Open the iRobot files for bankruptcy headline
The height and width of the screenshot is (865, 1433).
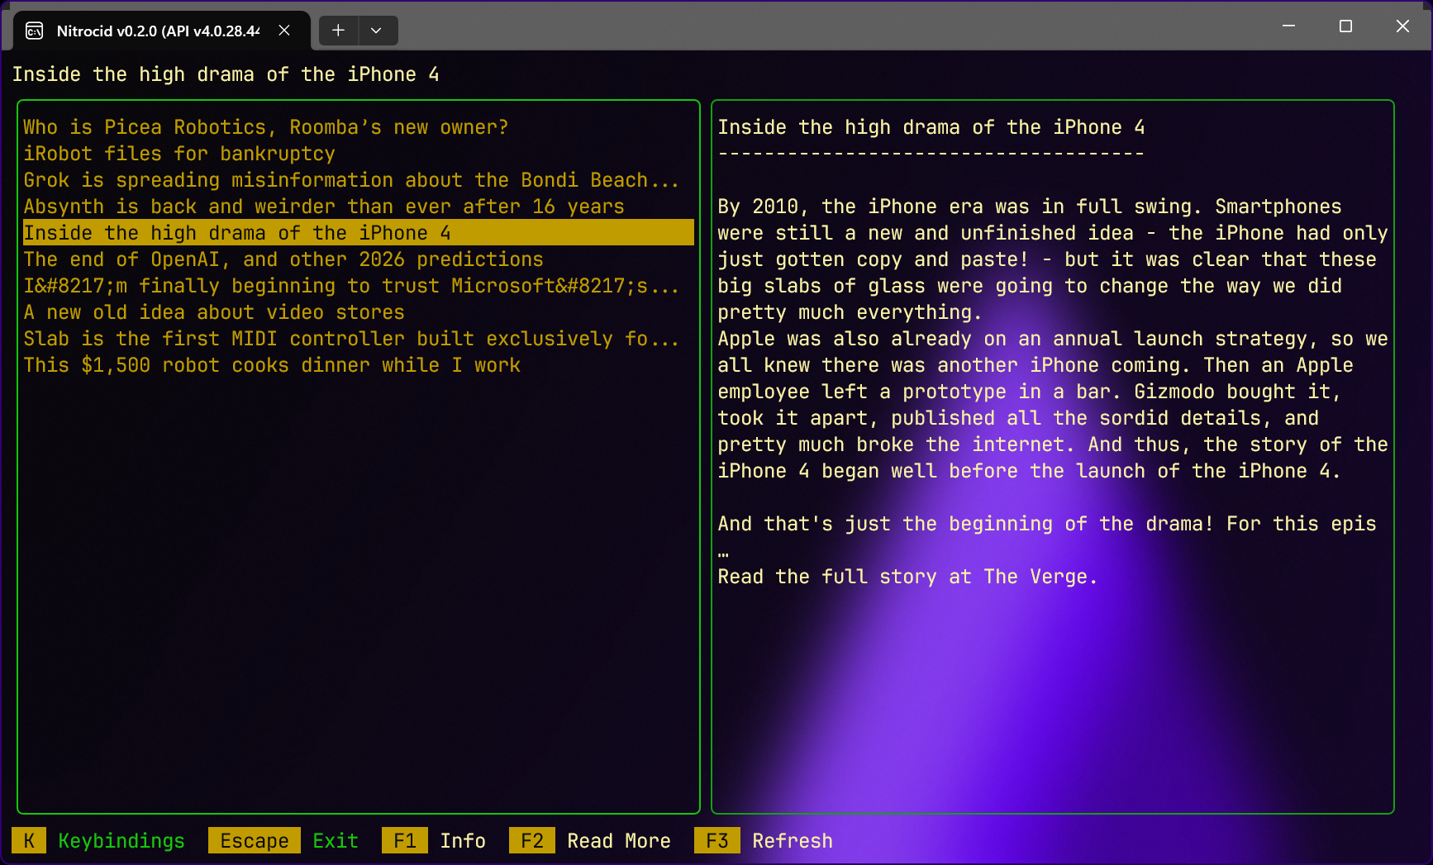179,154
